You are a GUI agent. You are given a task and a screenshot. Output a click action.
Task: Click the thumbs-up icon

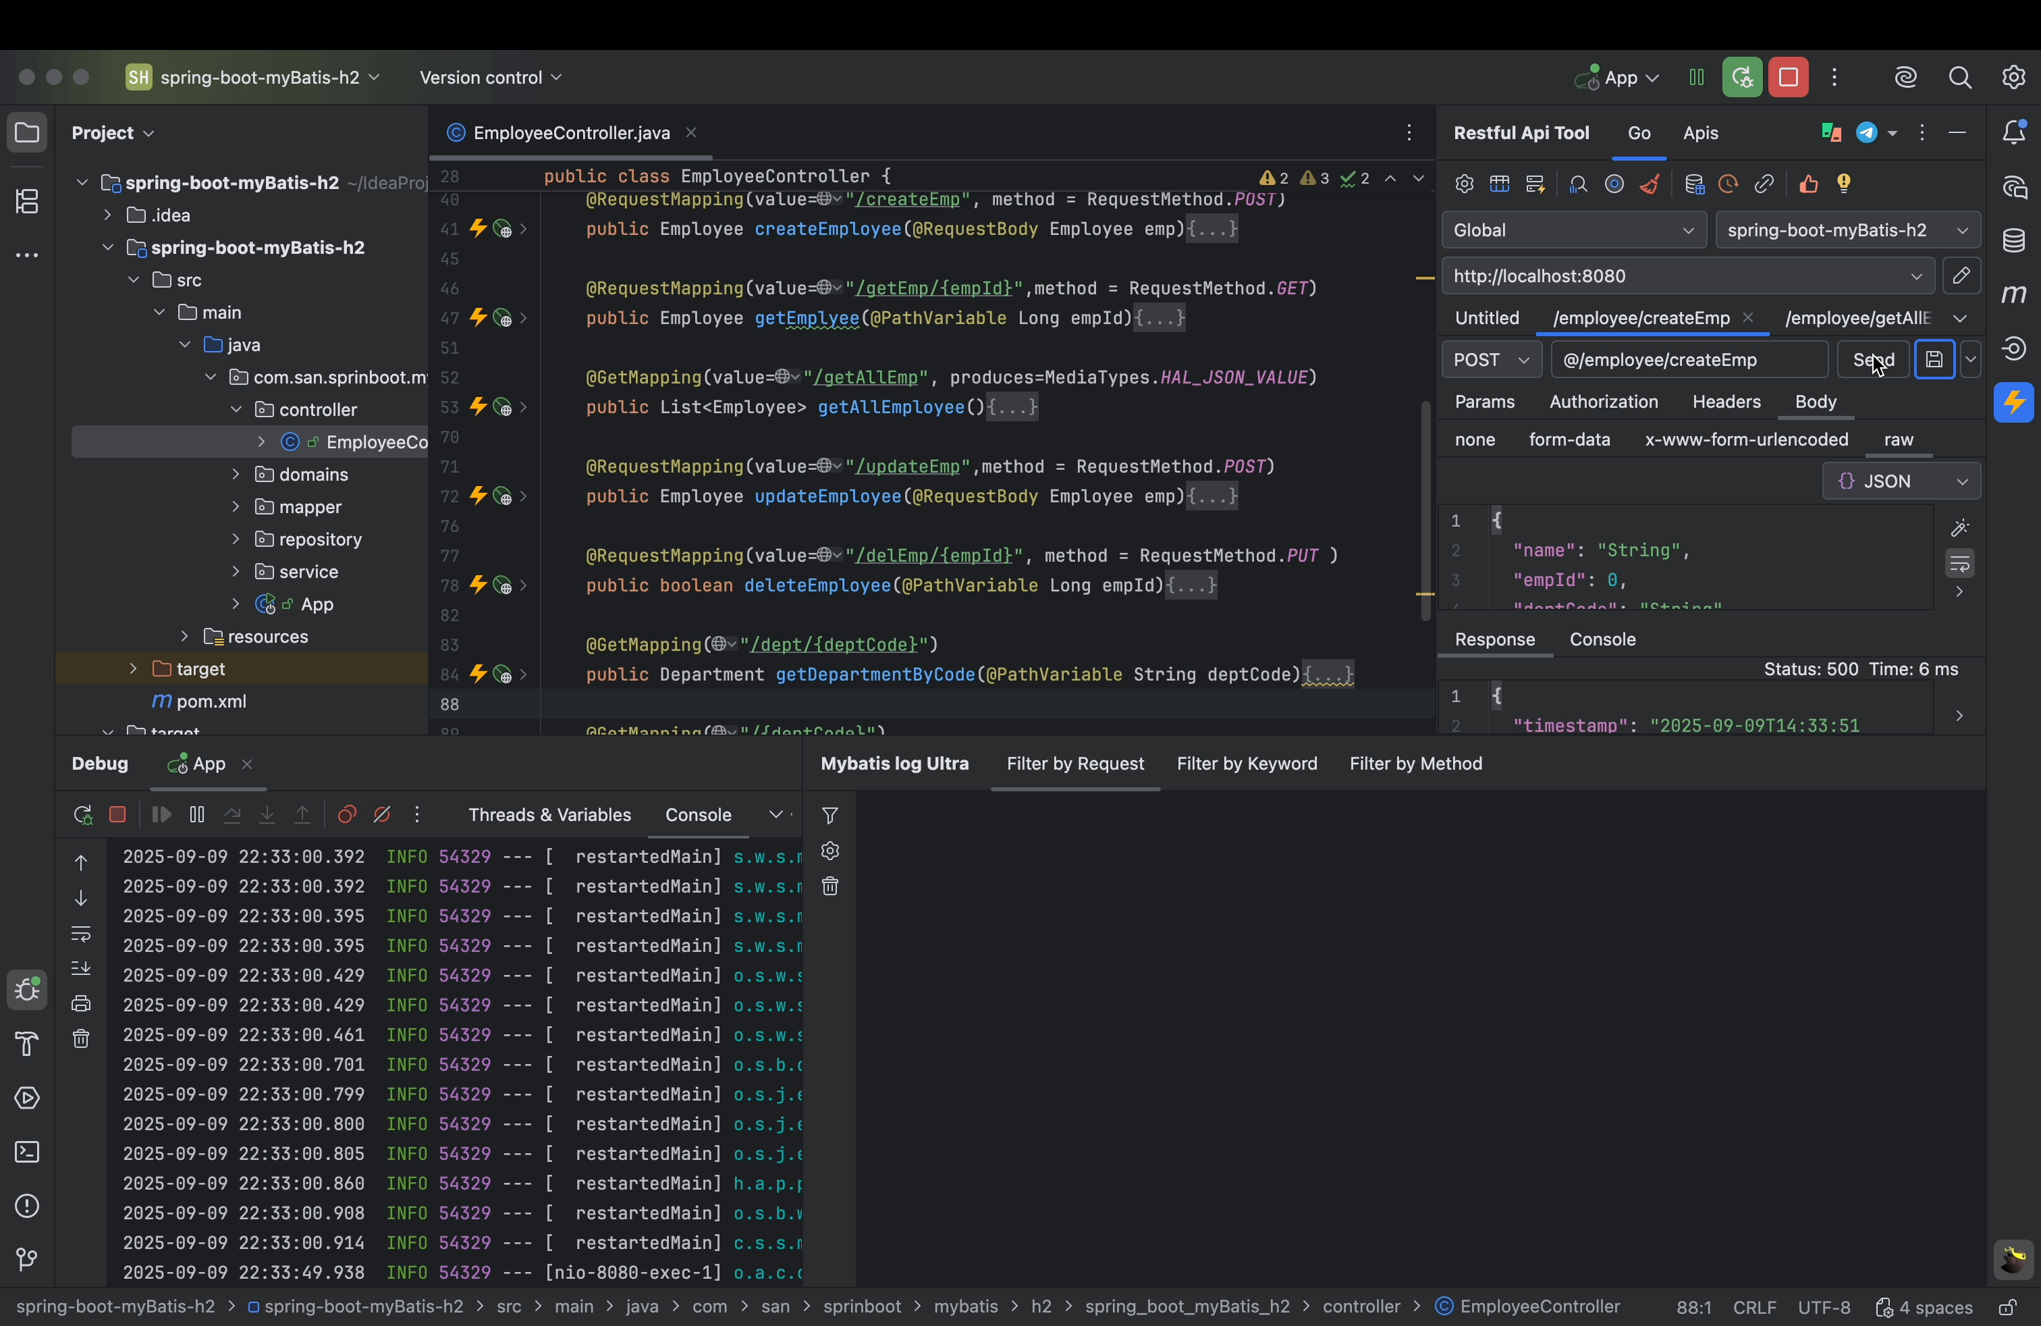tap(1809, 184)
